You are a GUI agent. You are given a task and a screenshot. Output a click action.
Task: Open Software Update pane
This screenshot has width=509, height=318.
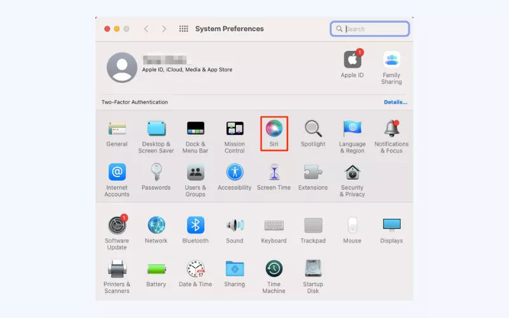click(117, 232)
